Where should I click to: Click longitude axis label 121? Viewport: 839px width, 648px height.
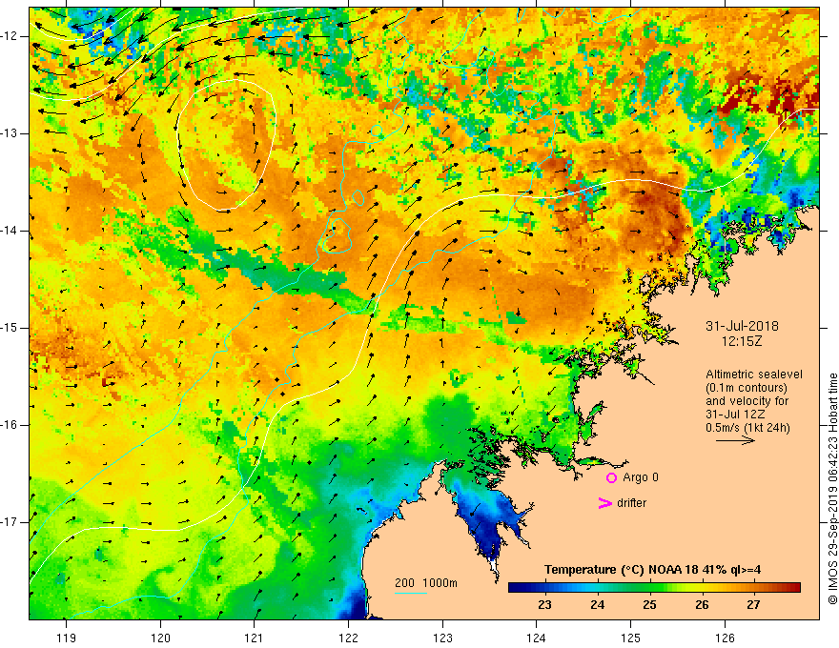tap(255, 638)
